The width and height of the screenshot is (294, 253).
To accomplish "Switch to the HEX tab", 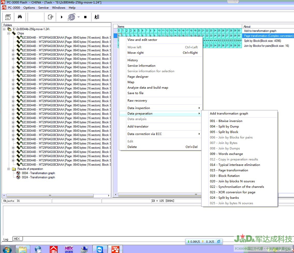I will (17, 239).
